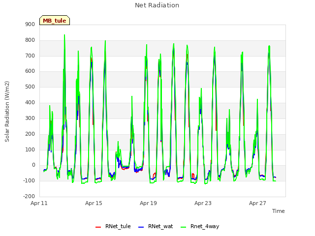Click the 500 y-axis label
Image resolution: width=315 pixels, height=236 pixels.
click(30, 87)
